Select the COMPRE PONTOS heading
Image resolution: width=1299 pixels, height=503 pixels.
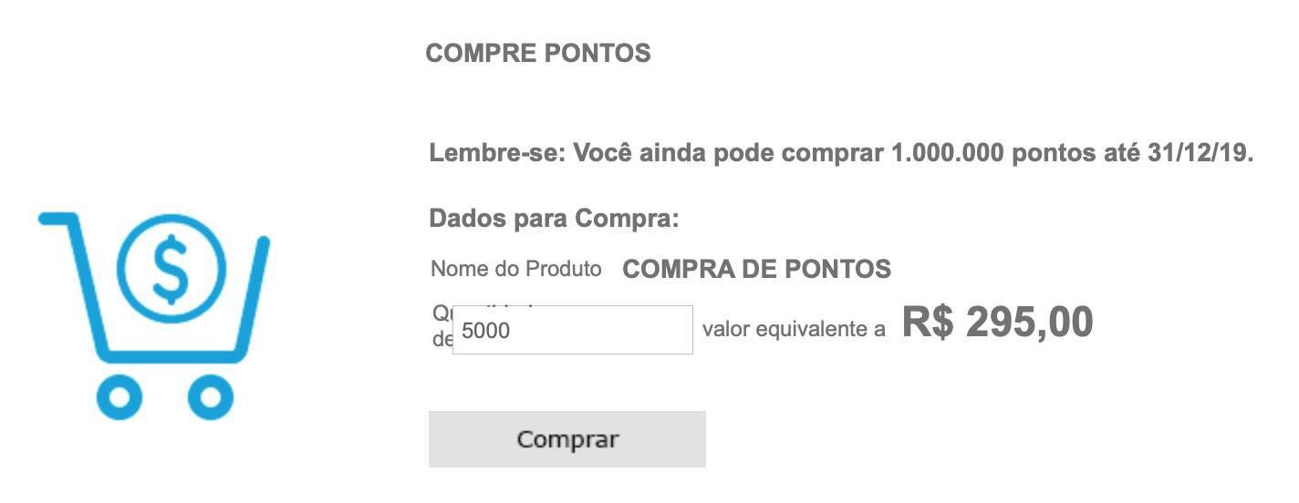point(538,54)
